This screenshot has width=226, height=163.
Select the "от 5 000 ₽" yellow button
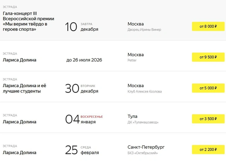(x=208, y=88)
